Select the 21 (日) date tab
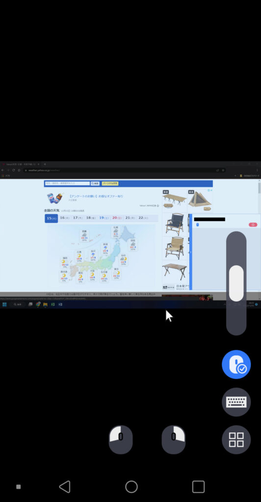The height and width of the screenshot is (502, 261). click(130, 218)
